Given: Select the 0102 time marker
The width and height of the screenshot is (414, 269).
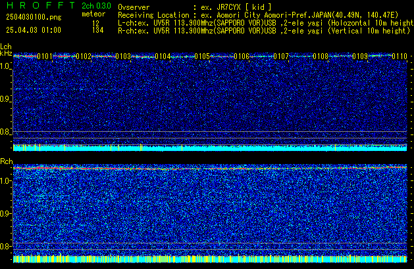Looking at the screenshot, I should [x=84, y=56].
